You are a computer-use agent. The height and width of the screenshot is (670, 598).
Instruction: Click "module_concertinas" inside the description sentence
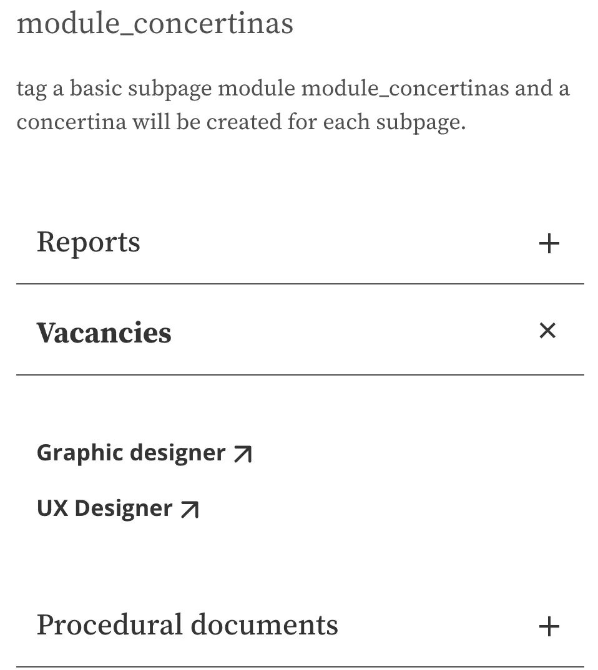[x=405, y=89]
